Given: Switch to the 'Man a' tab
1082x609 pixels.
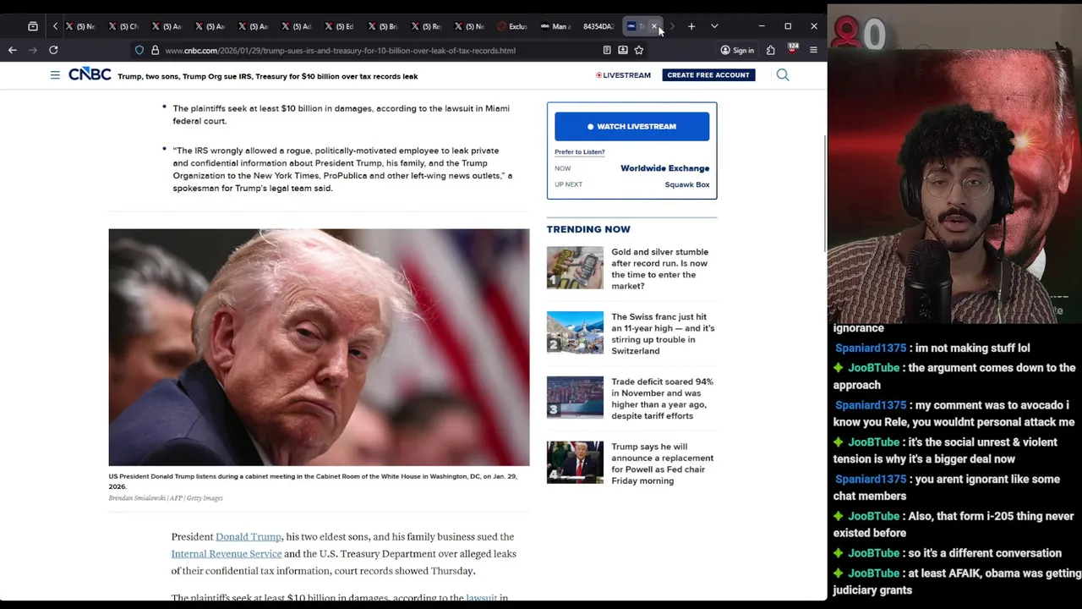Looking at the screenshot, I should pyautogui.click(x=556, y=26).
